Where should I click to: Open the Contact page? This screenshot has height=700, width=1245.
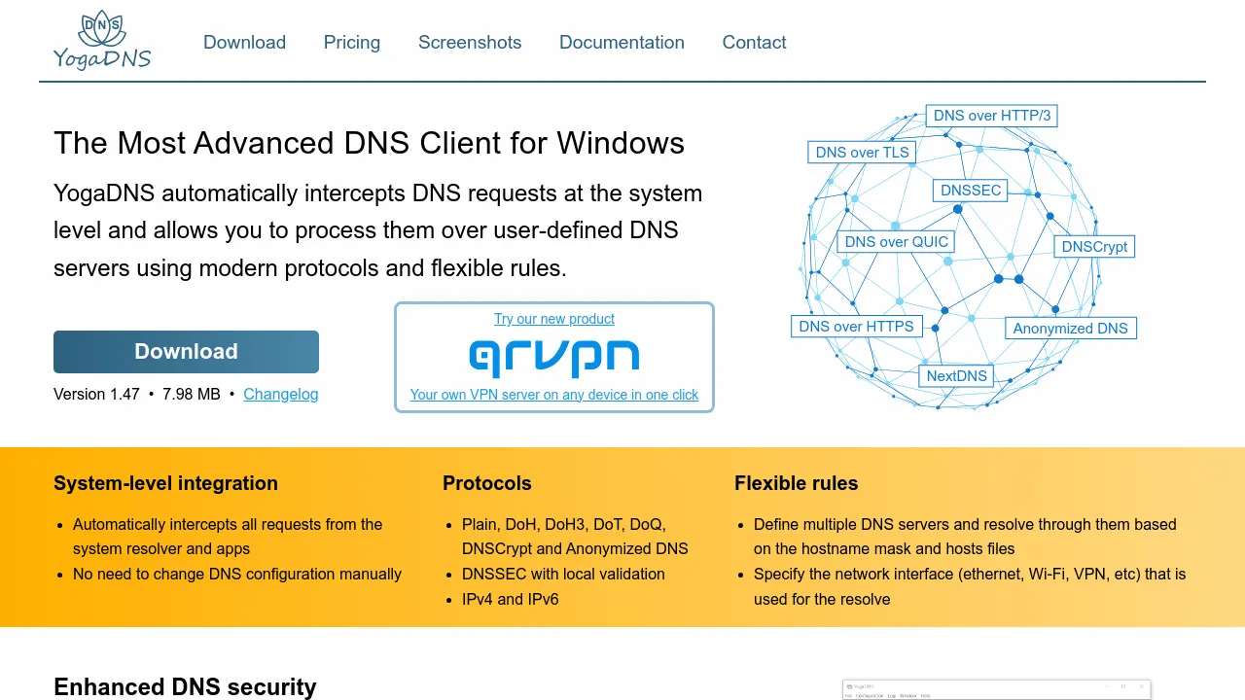pos(754,43)
